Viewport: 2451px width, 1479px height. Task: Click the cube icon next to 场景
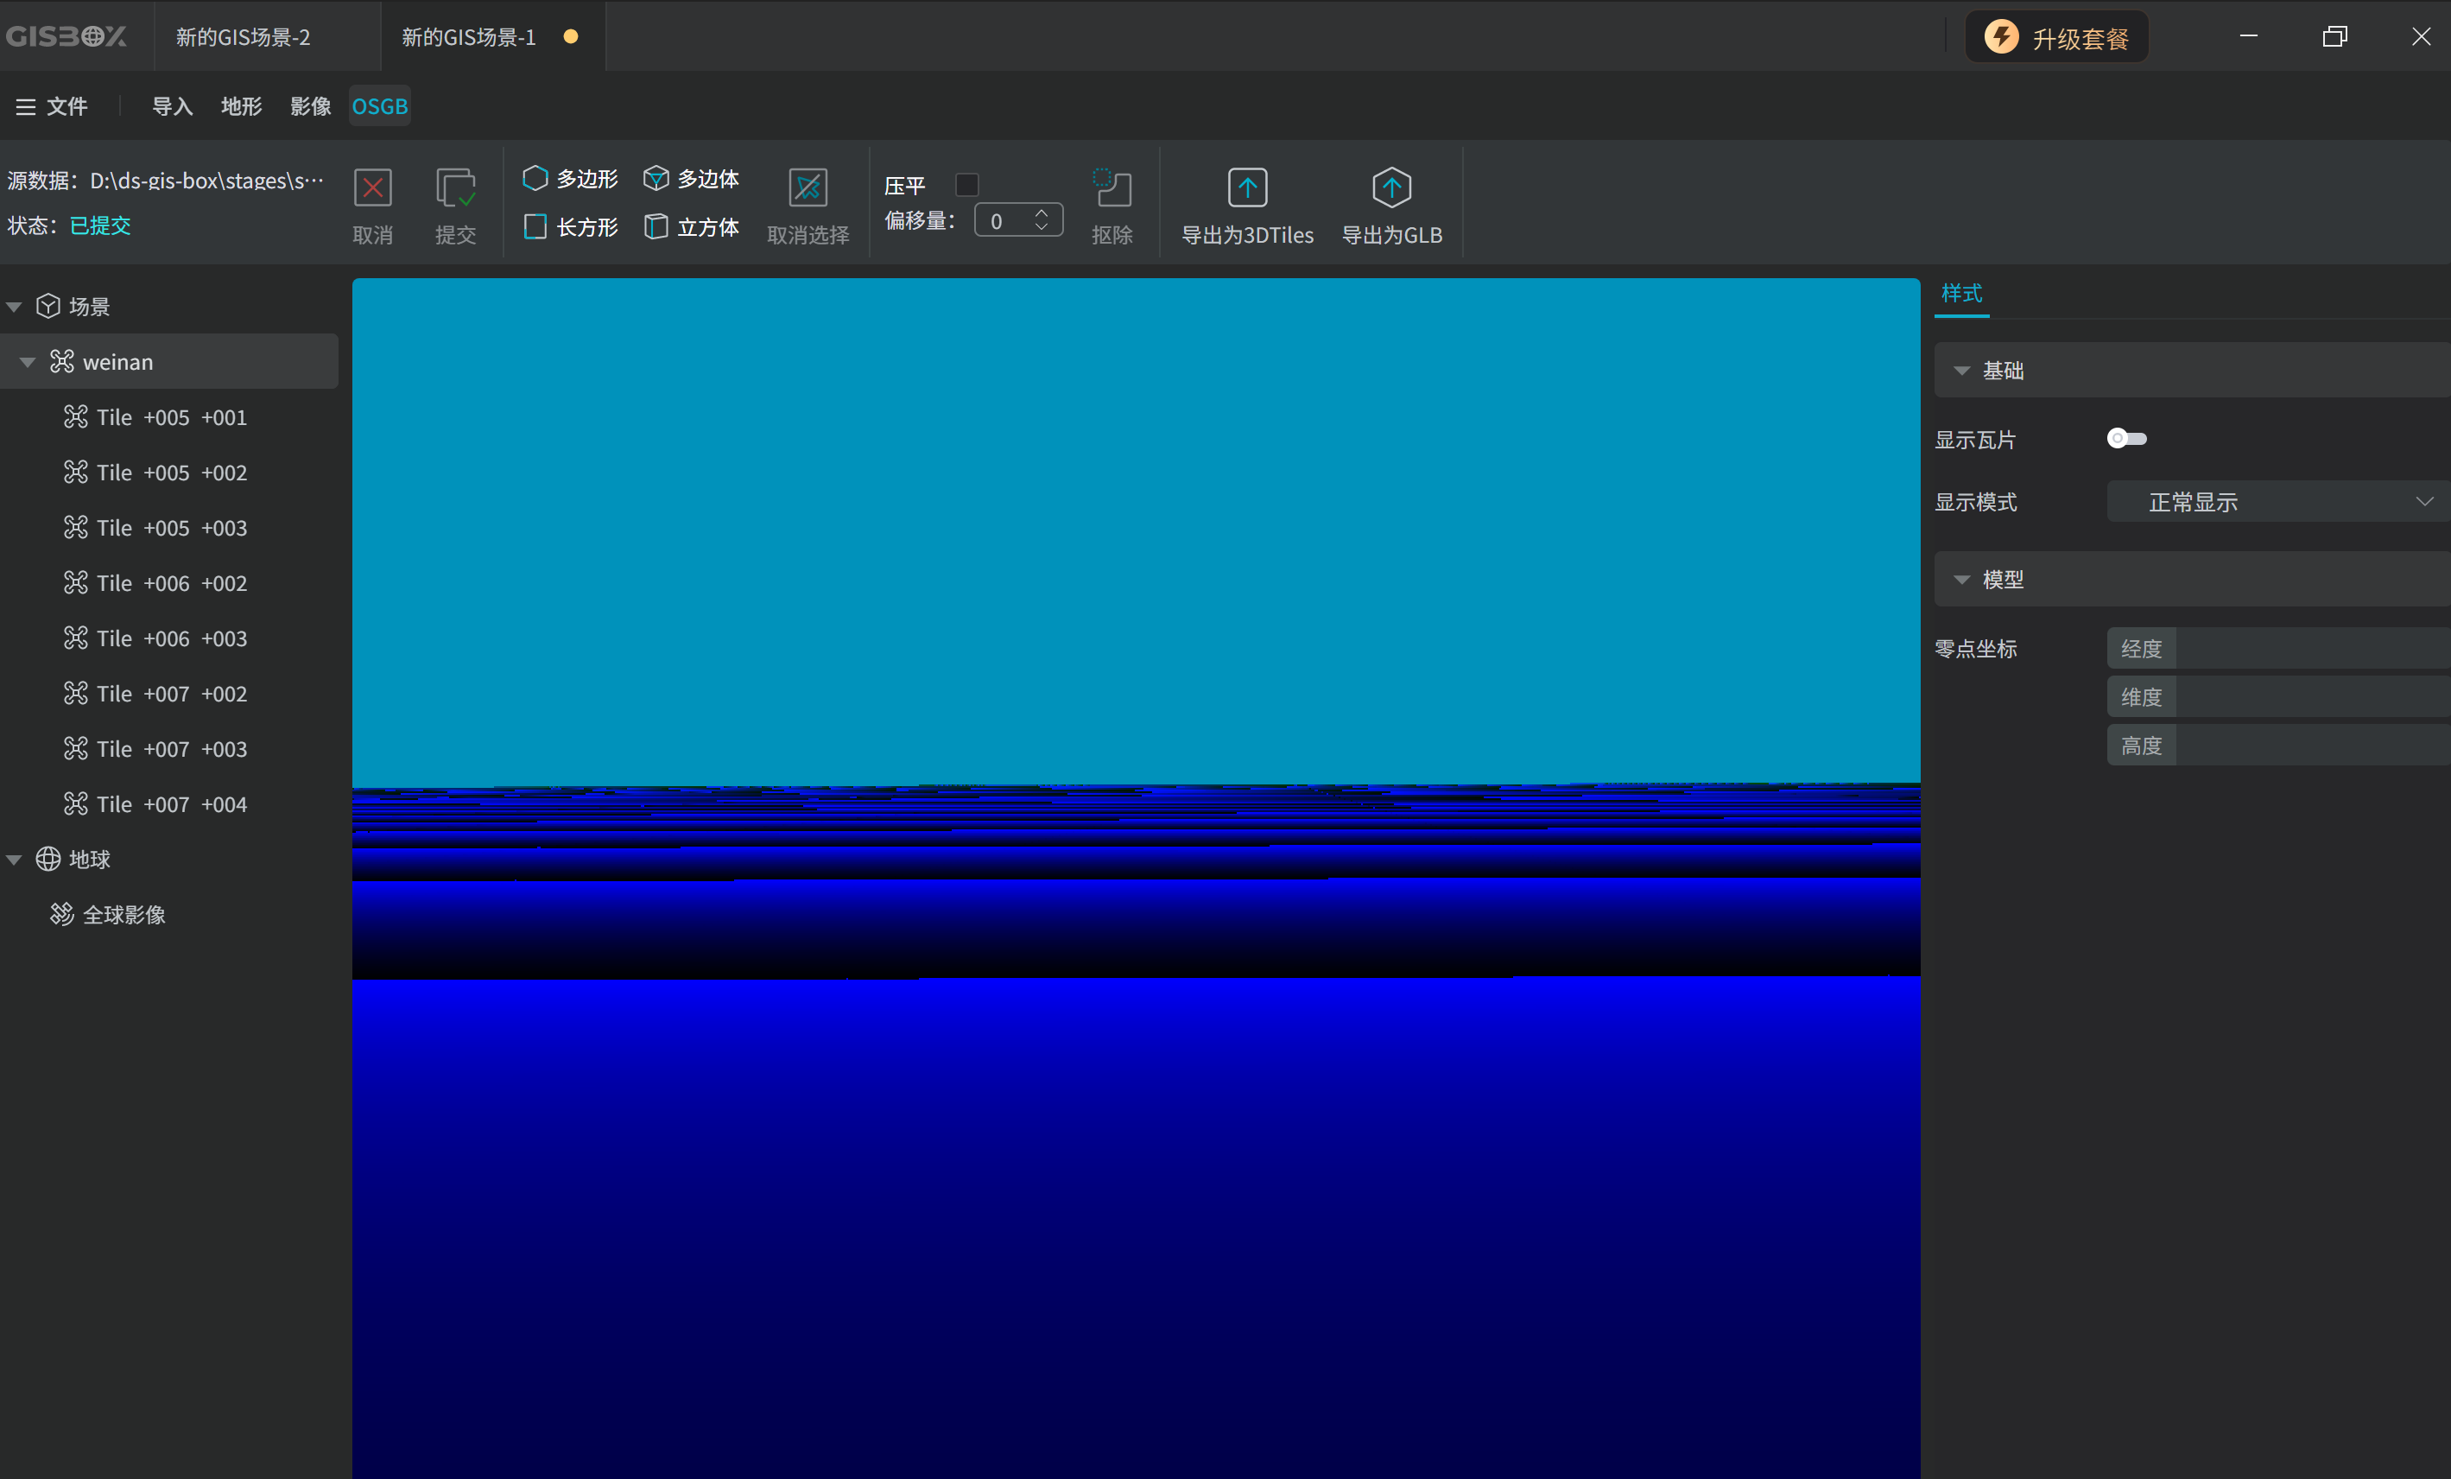click(x=47, y=306)
